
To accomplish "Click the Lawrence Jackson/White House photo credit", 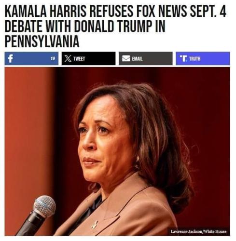I will coord(198,231).
